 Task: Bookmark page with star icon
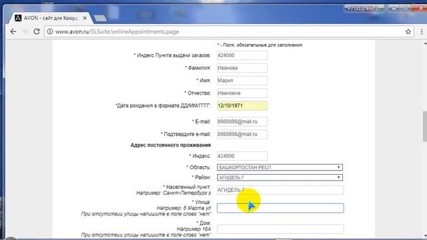408,31
